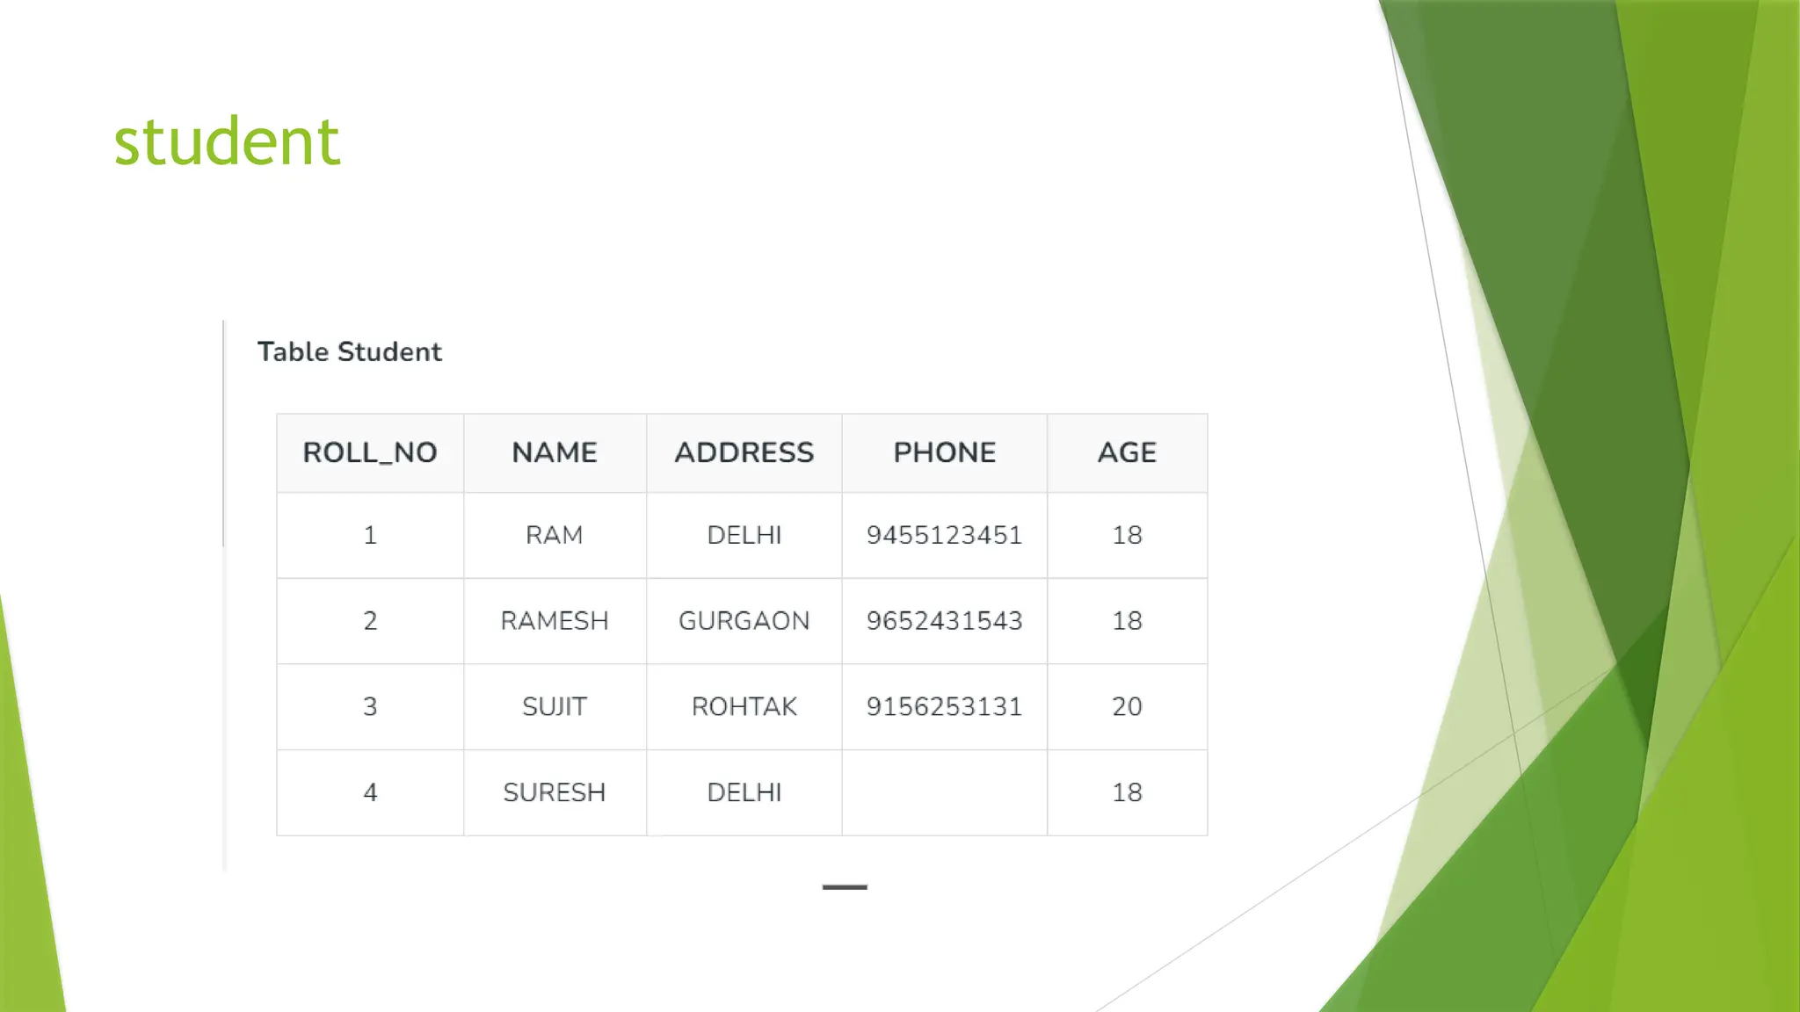Click the age 20 cell
Screen dimensions: 1800x1012
click(x=1127, y=706)
